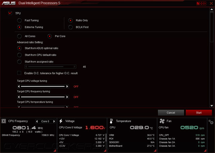Select Extreme Tuning option
This screenshot has height=153, width=215.
tap(19, 27)
